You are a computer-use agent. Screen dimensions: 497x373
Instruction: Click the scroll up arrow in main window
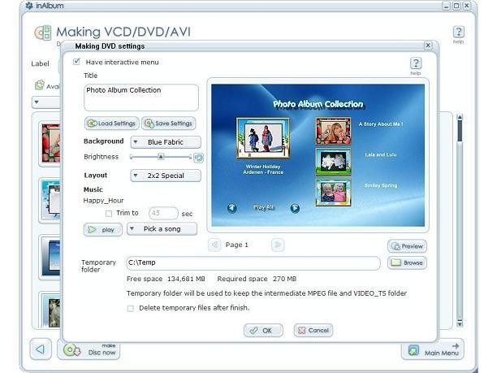tap(460, 117)
